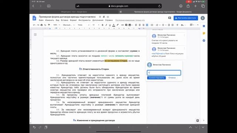Open the Explore button at page bottom

point(197,120)
